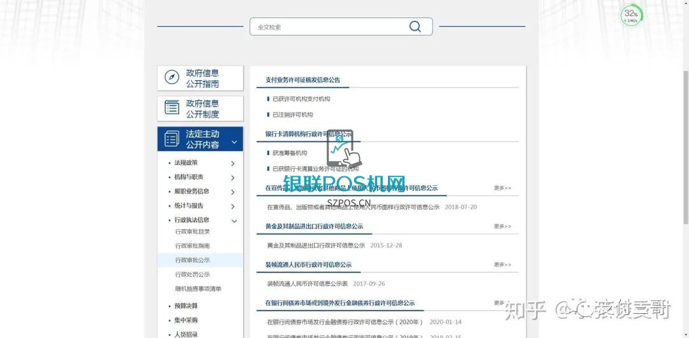Open 法规政策 in sidebar
The height and width of the screenshot is (338, 689).
point(186,163)
